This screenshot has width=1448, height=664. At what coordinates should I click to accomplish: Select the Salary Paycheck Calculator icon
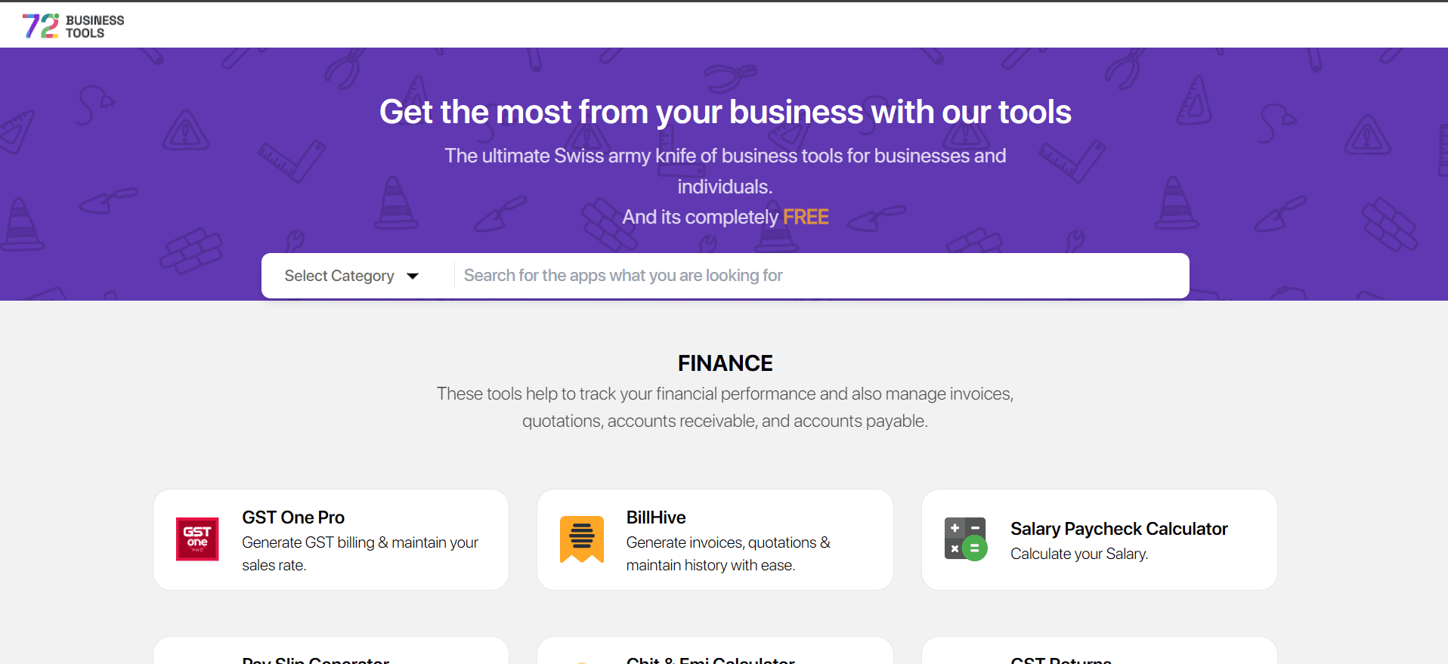click(964, 539)
